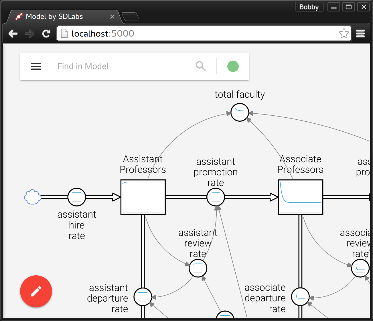Reload the page

click(x=46, y=34)
